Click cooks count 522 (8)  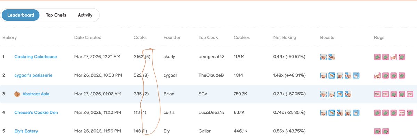[x=141, y=75]
